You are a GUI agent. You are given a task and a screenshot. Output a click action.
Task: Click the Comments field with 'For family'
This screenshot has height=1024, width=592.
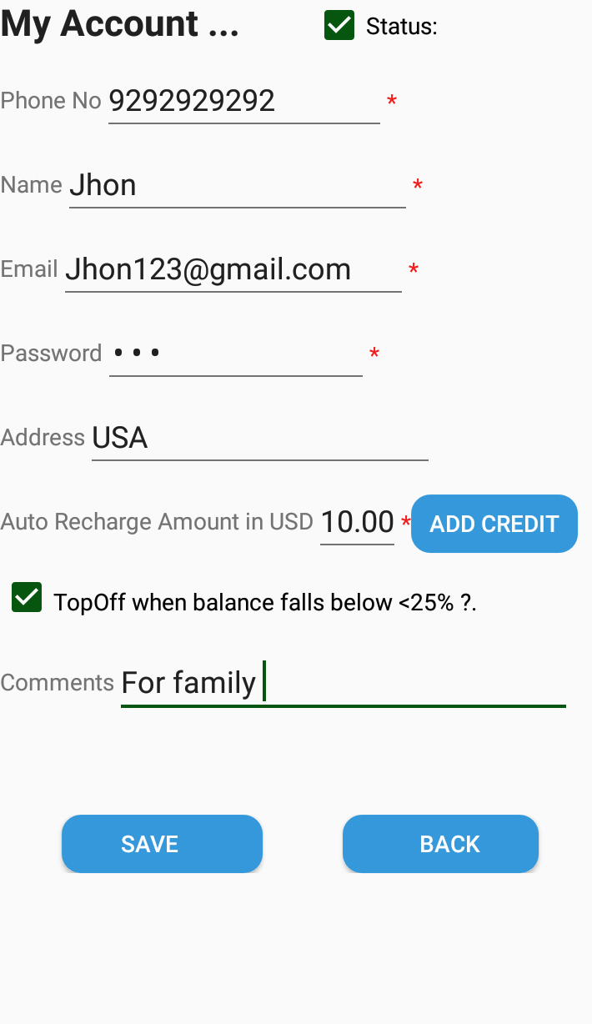343,684
